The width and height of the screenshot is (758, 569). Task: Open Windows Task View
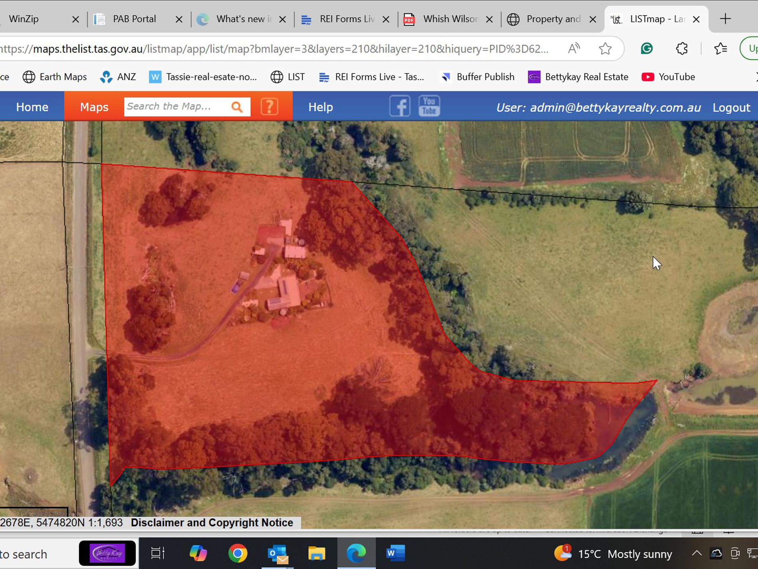pos(158,553)
